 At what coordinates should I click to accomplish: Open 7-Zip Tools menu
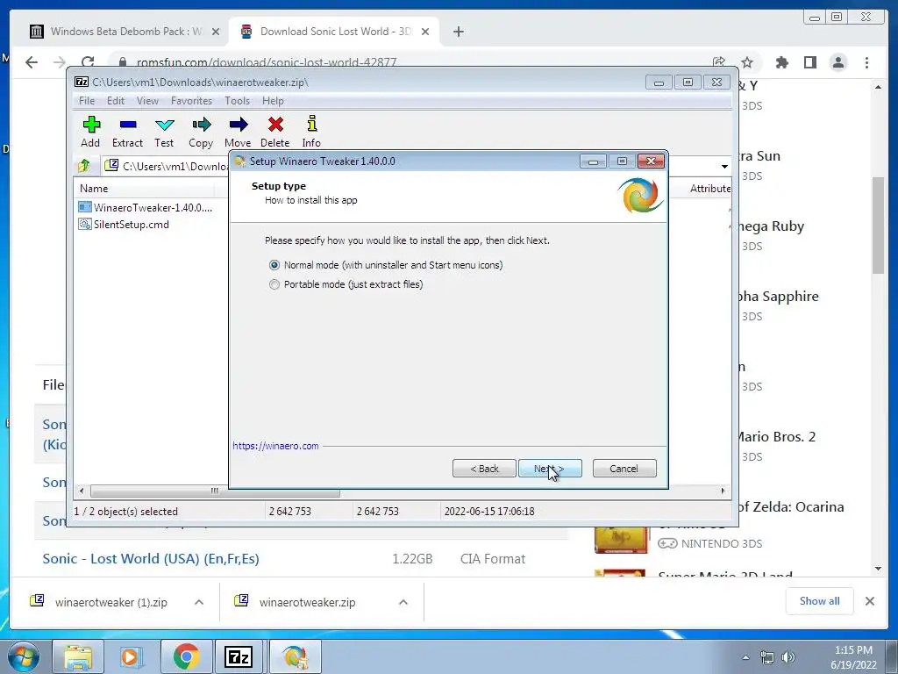pyautogui.click(x=237, y=101)
